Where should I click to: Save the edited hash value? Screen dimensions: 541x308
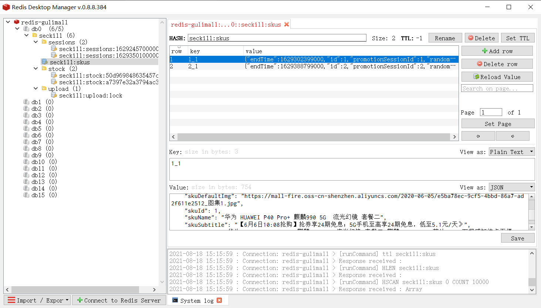[518, 238]
